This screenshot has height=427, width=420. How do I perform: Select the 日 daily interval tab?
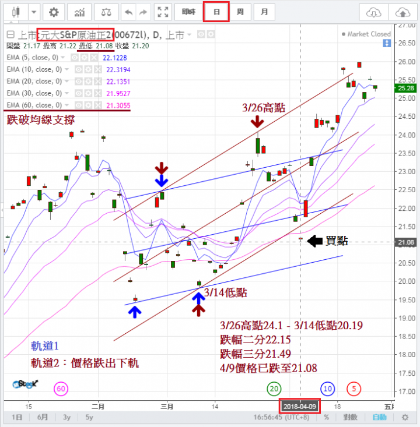coord(216,12)
